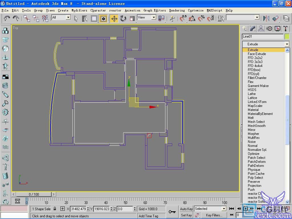Click the Key Filters... button
292x219 pixels.
pyautogui.click(x=214, y=215)
